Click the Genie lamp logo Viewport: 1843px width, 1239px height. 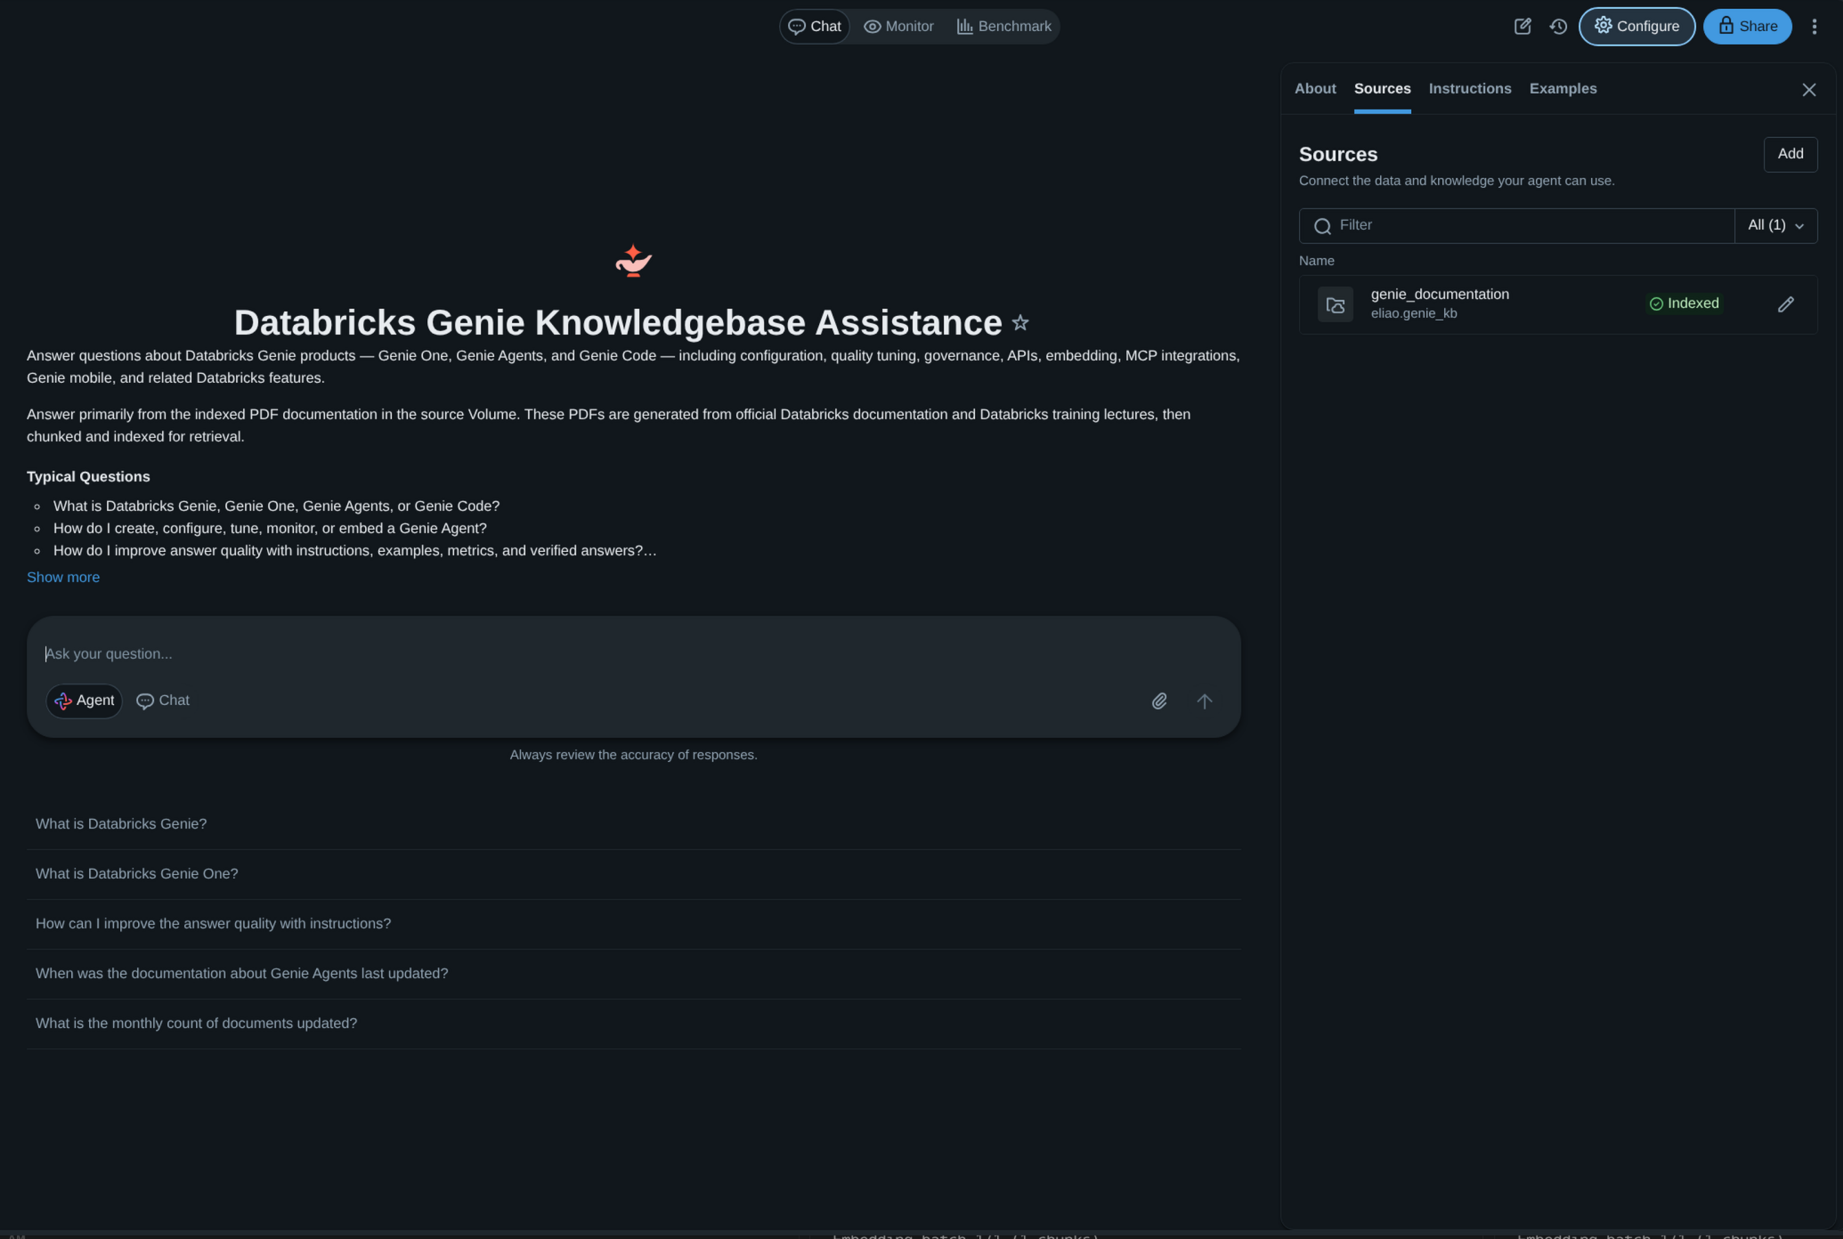coord(633,261)
